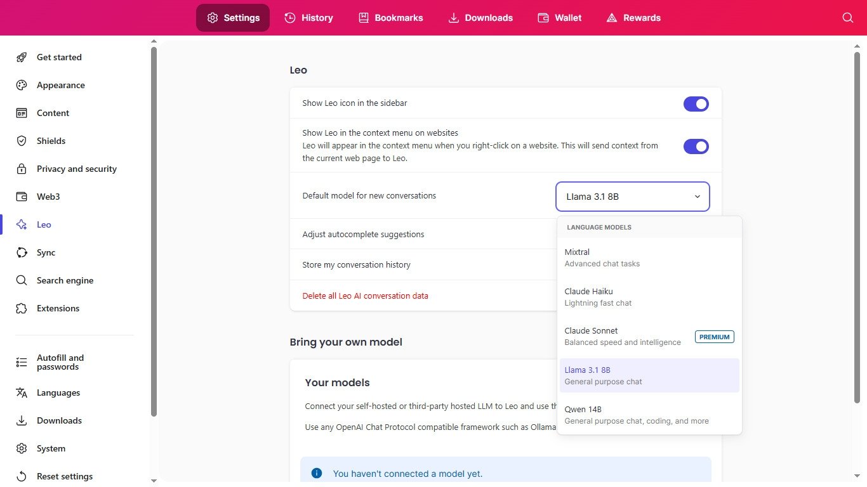Image resolution: width=867 pixels, height=487 pixels.
Task: Click the Search engine magnifier icon
Action: (x=22, y=280)
